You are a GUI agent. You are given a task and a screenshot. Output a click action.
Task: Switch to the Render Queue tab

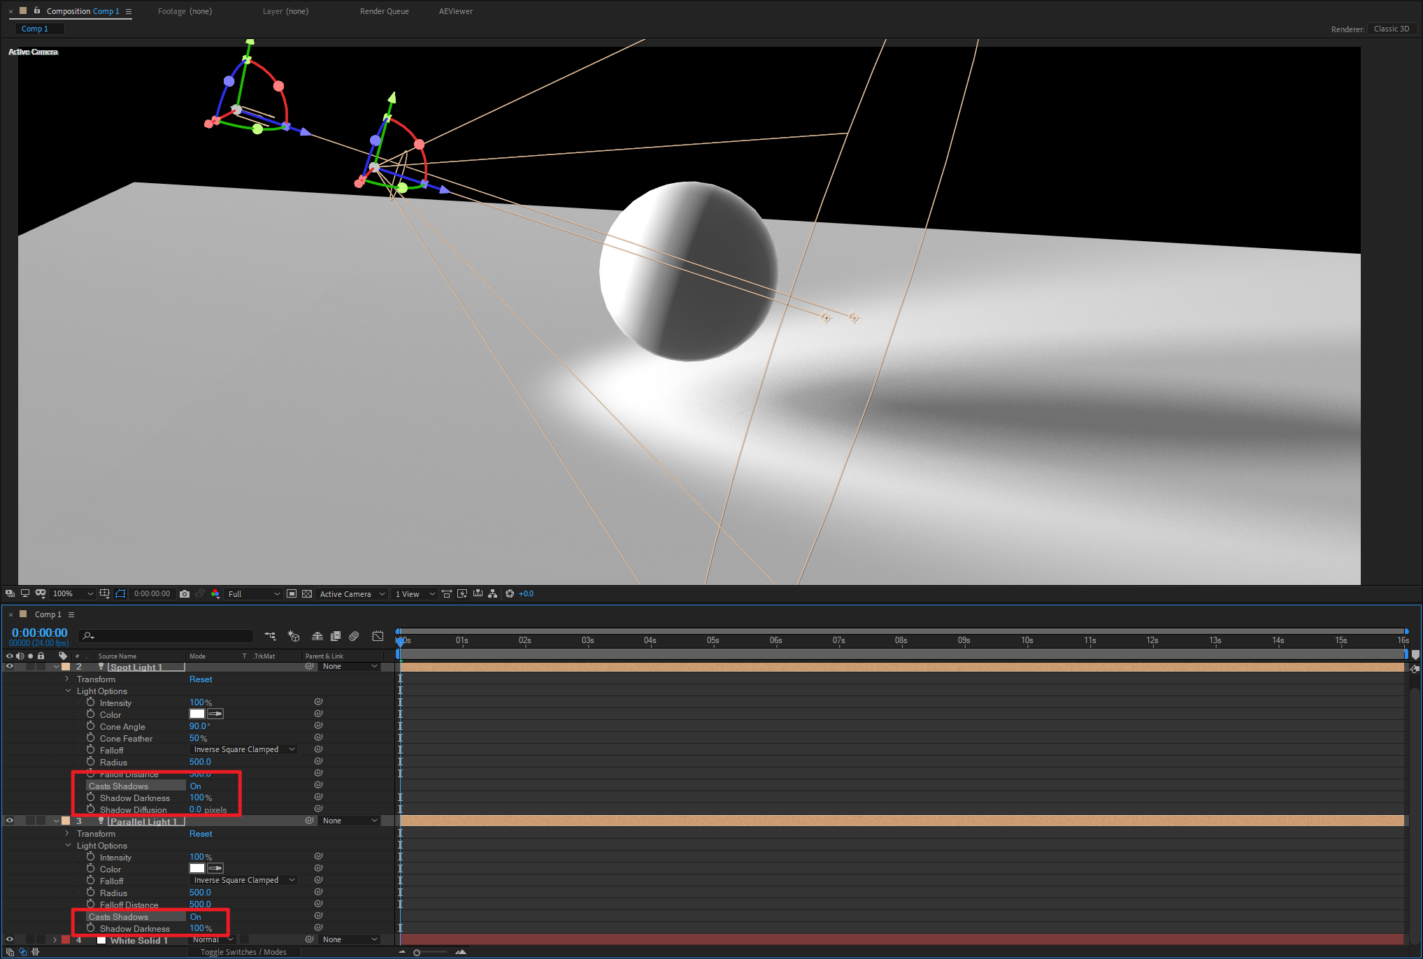[x=384, y=11]
